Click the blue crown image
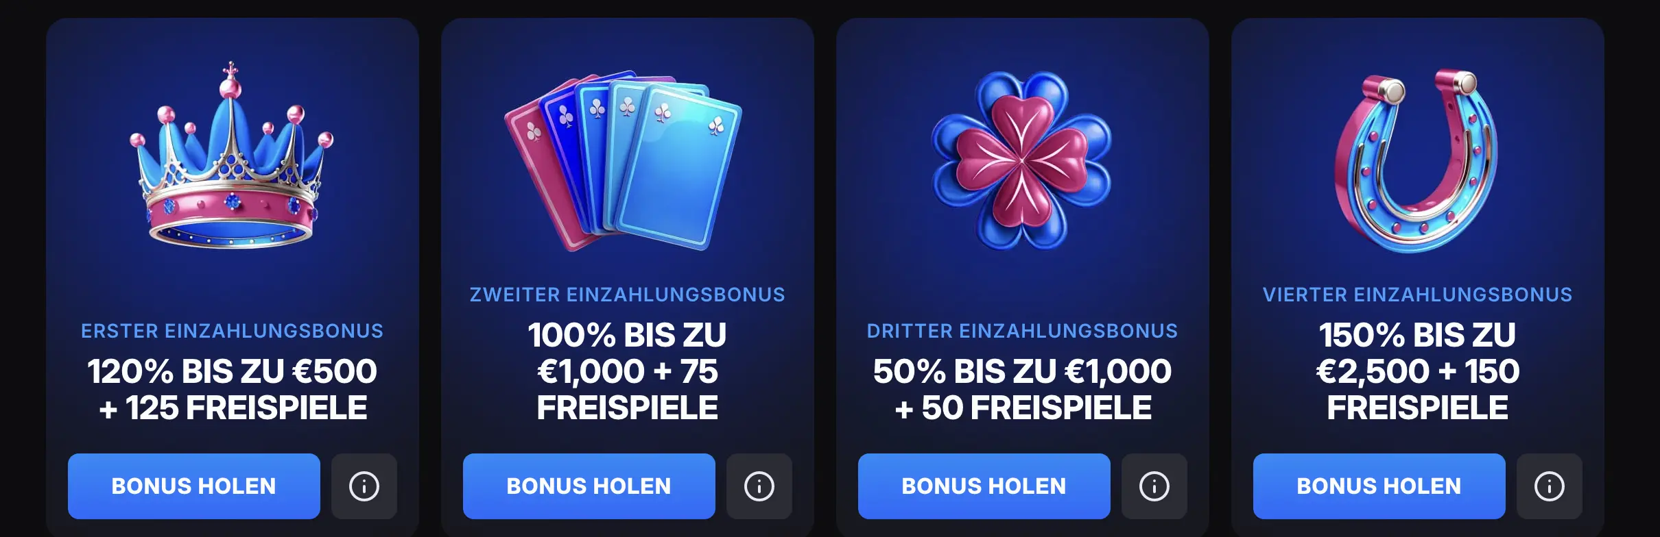Image resolution: width=1660 pixels, height=537 pixels. click(232, 156)
